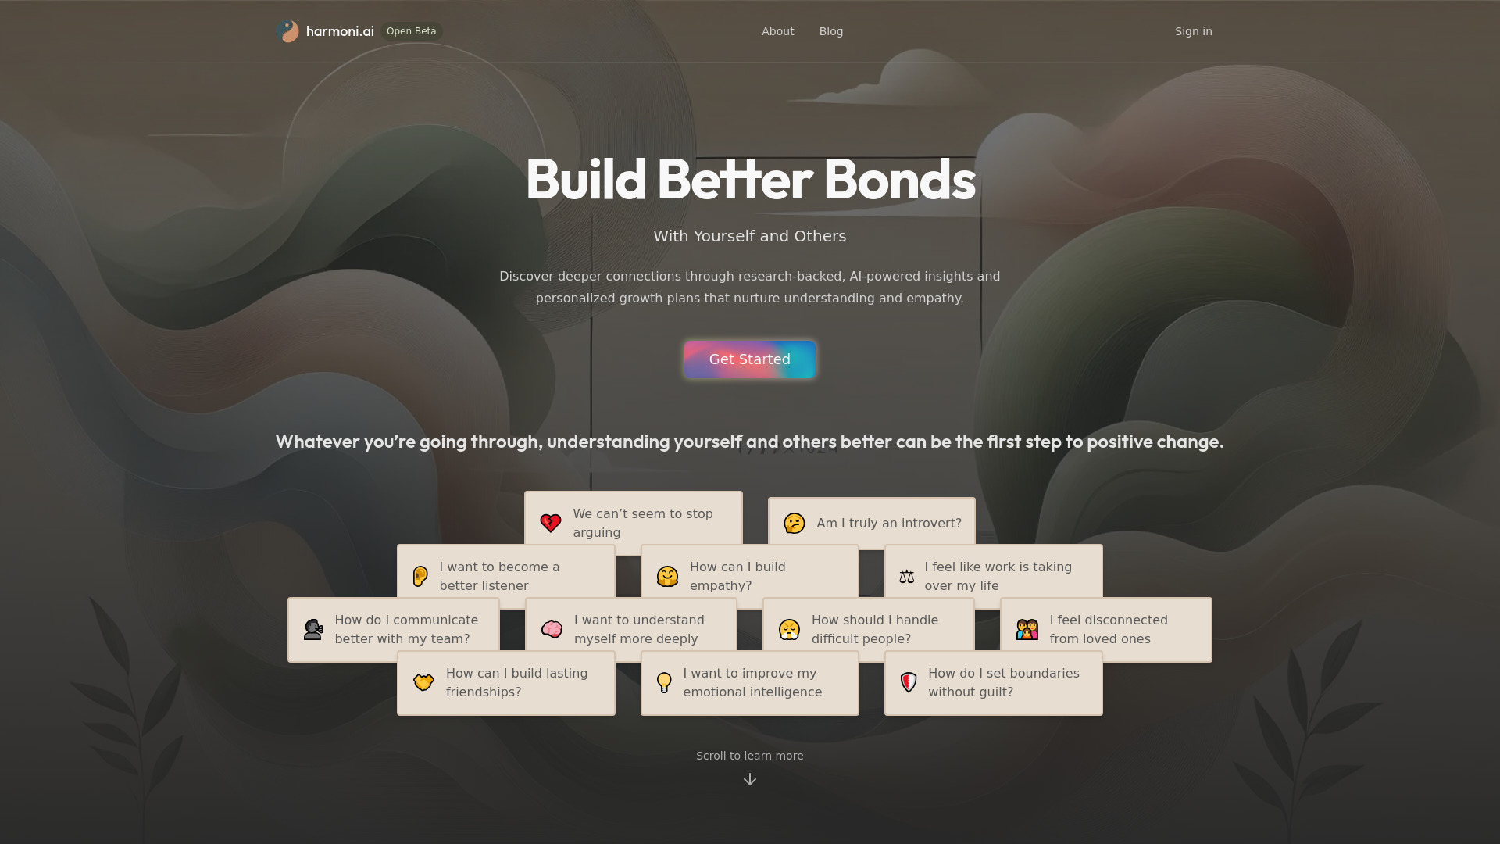Select 'How can I build lasting friendships' card
This screenshot has height=844, width=1500.
pyautogui.click(x=505, y=682)
